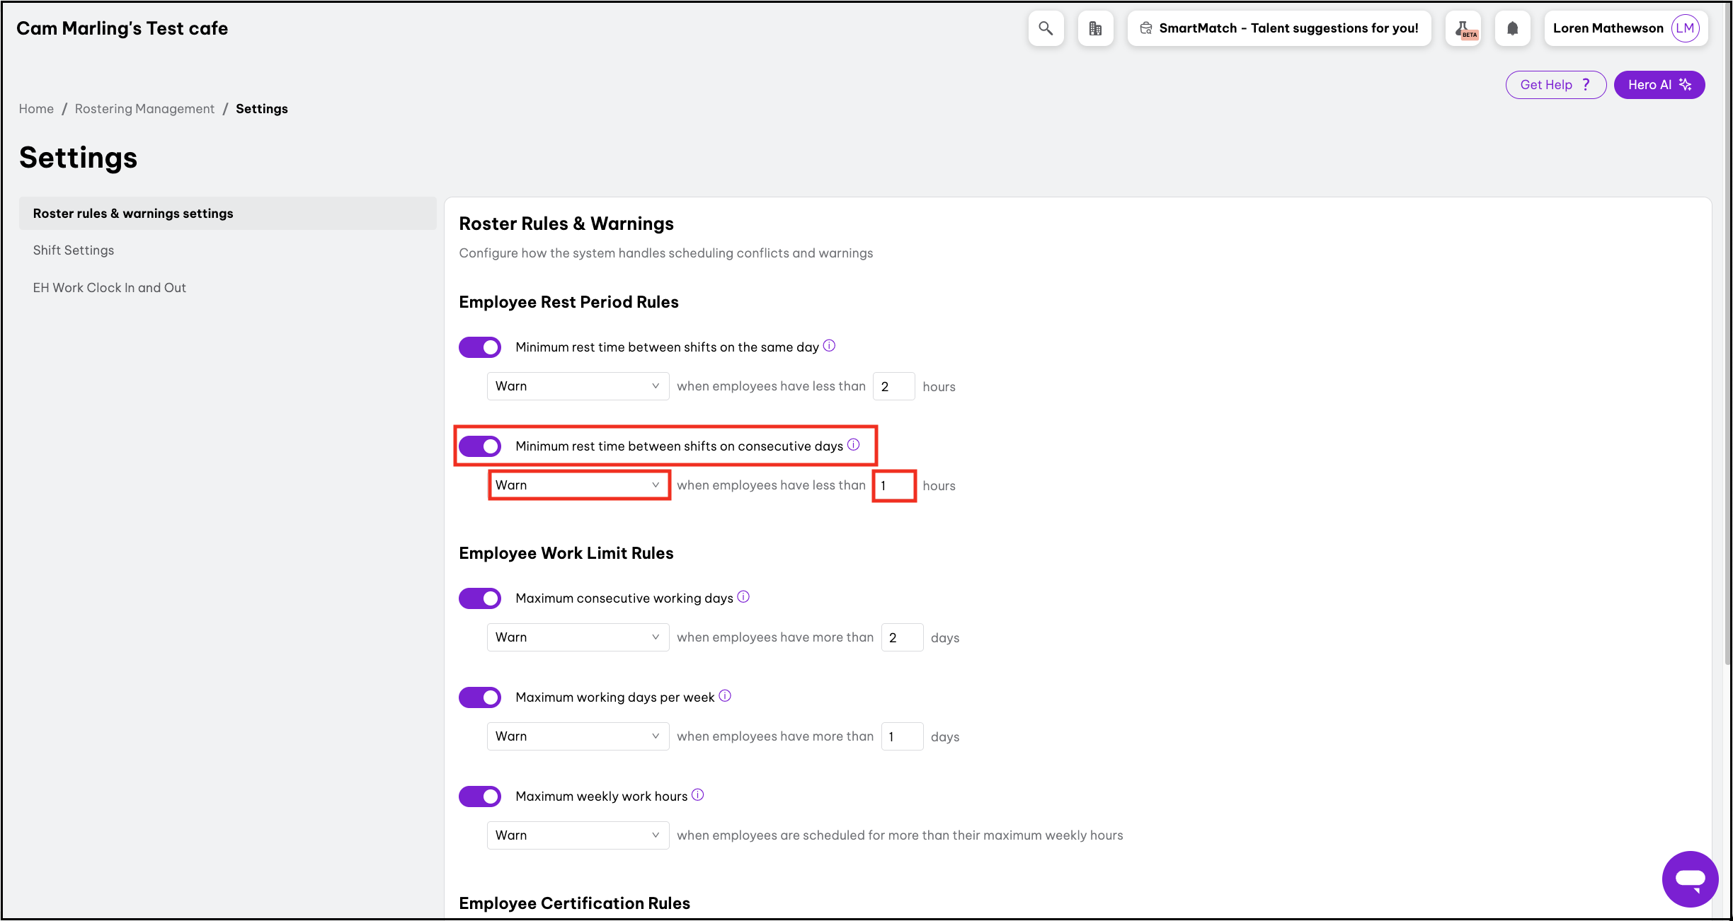Click the notifications bell icon

coord(1513,28)
